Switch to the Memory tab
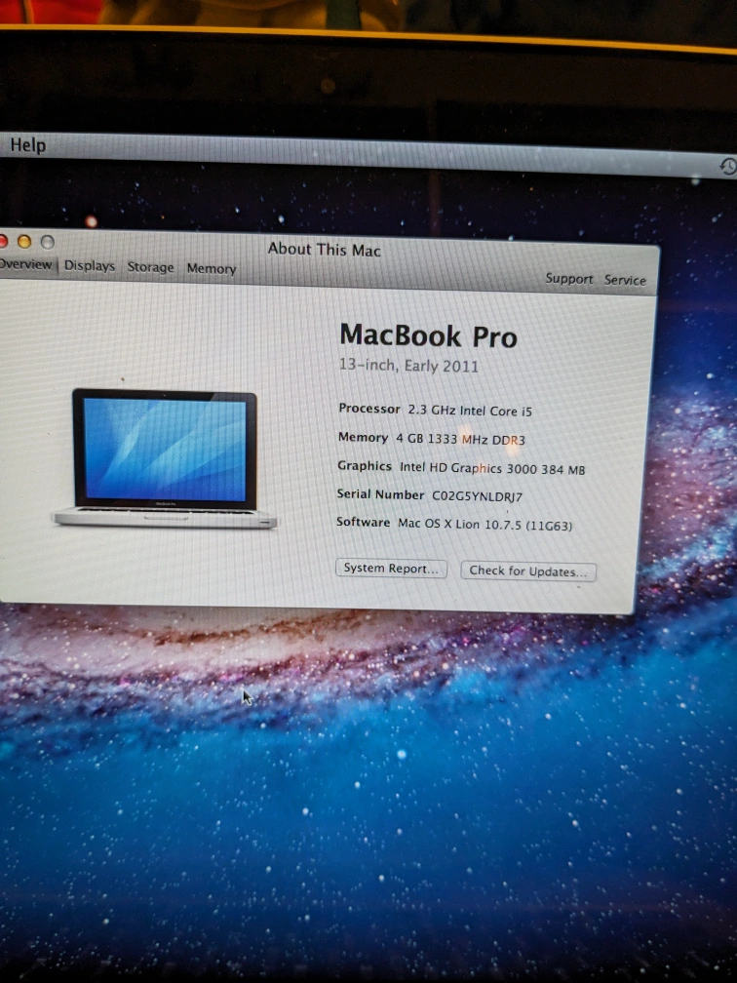The height and width of the screenshot is (983, 737). coord(212,269)
